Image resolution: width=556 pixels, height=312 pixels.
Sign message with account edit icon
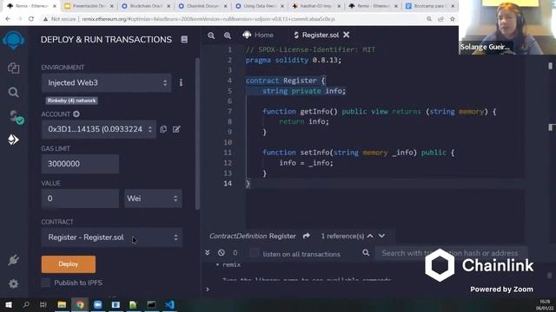pyautogui.click(x=176, y=129)
